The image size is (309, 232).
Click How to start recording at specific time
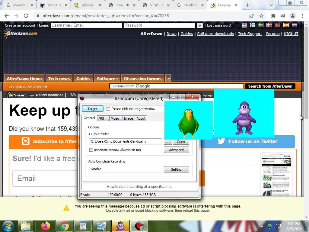tap(139, 187)
